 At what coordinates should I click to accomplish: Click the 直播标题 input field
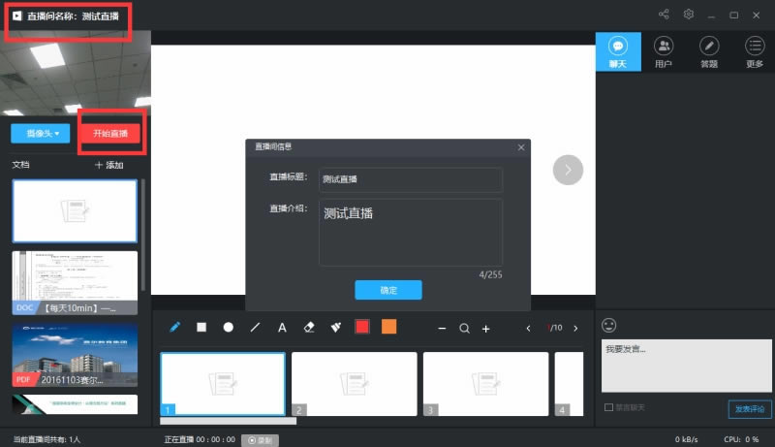tap(410, 179)
